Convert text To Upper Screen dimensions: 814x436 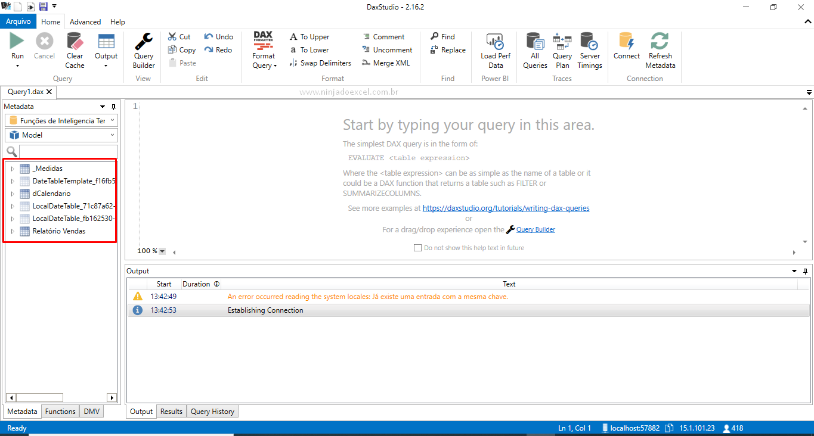(x=309, y=37)
